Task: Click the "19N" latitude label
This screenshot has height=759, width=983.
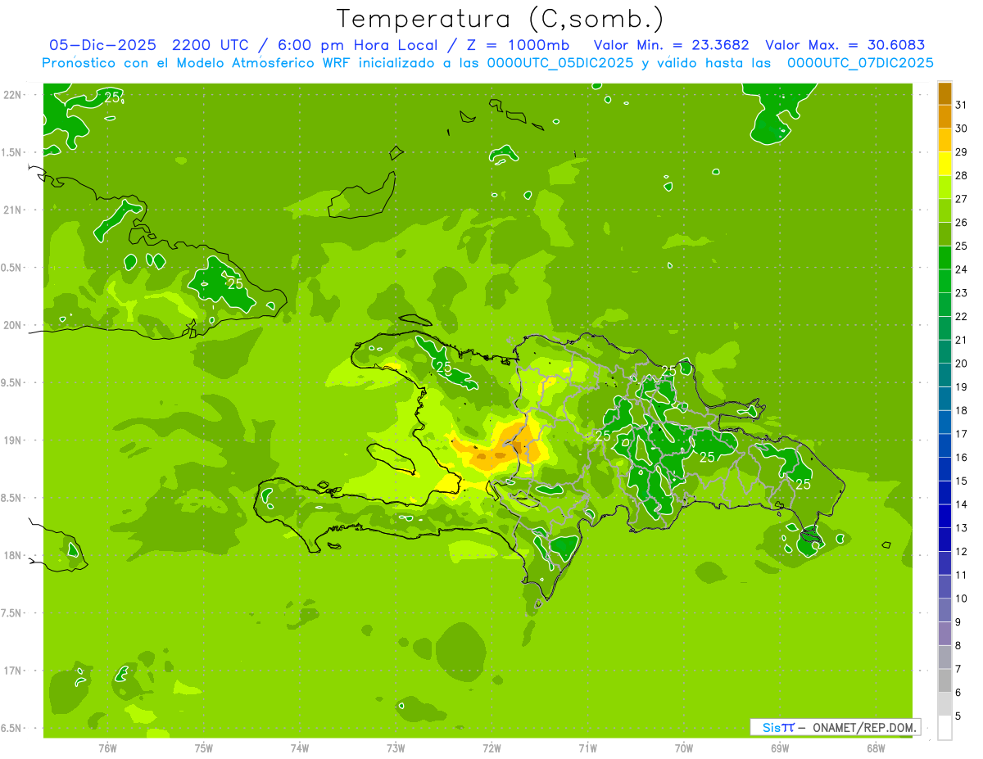Action: point(11,440)
